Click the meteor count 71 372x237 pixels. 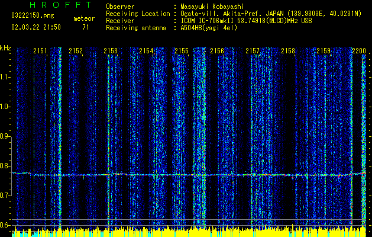pyautogui.click(x=86, y=27)
